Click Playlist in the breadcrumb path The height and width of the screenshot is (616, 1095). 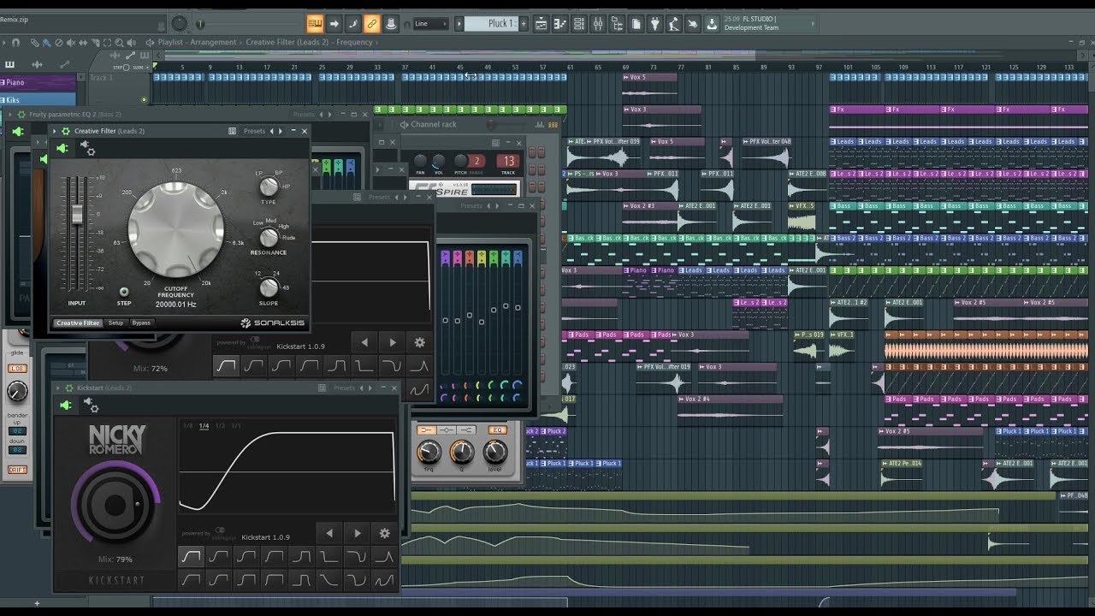click(x=170, y=42)
